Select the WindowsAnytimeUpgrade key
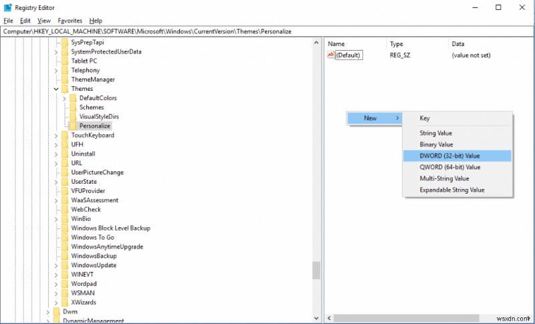The width and height of the screenshot is (535, 324). coord(107,247)
